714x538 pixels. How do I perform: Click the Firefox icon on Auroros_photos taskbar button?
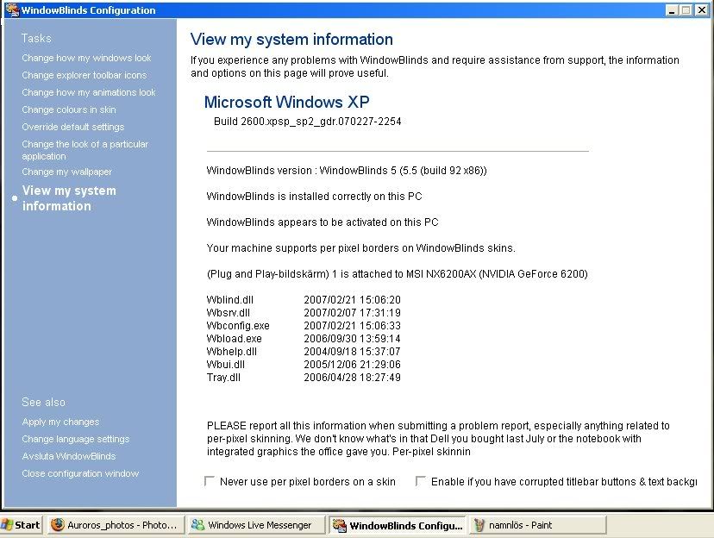tap(58, 525)
